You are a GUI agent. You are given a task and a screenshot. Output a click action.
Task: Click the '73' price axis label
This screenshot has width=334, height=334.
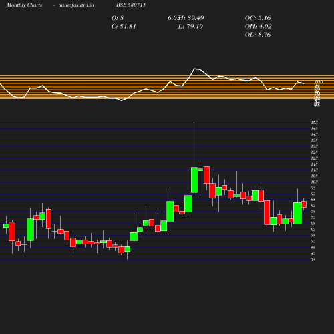(x=313, y=218)
